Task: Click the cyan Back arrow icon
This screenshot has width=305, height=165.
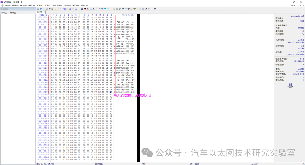Action: pos(105,8)
